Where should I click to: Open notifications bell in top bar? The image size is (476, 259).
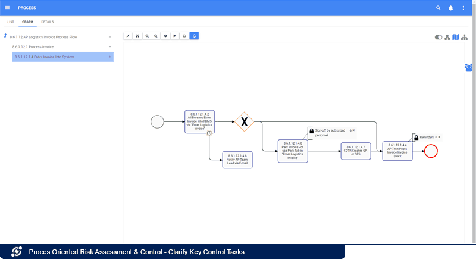coord(451,8)
